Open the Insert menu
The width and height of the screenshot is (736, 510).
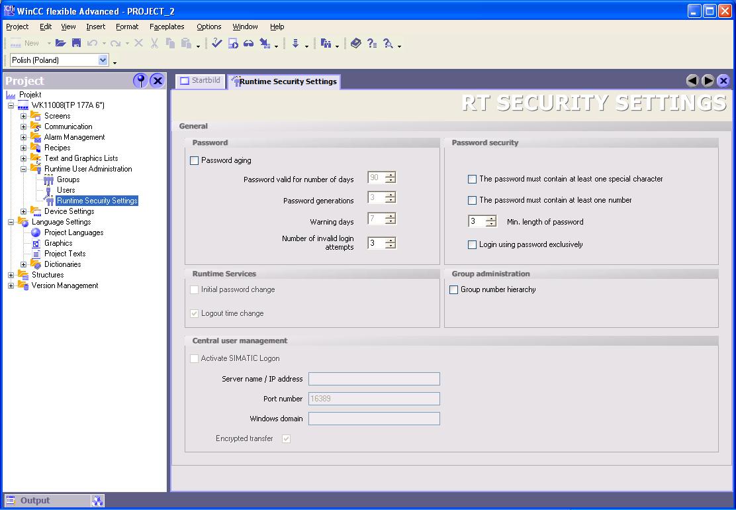[x=96, y=26]
